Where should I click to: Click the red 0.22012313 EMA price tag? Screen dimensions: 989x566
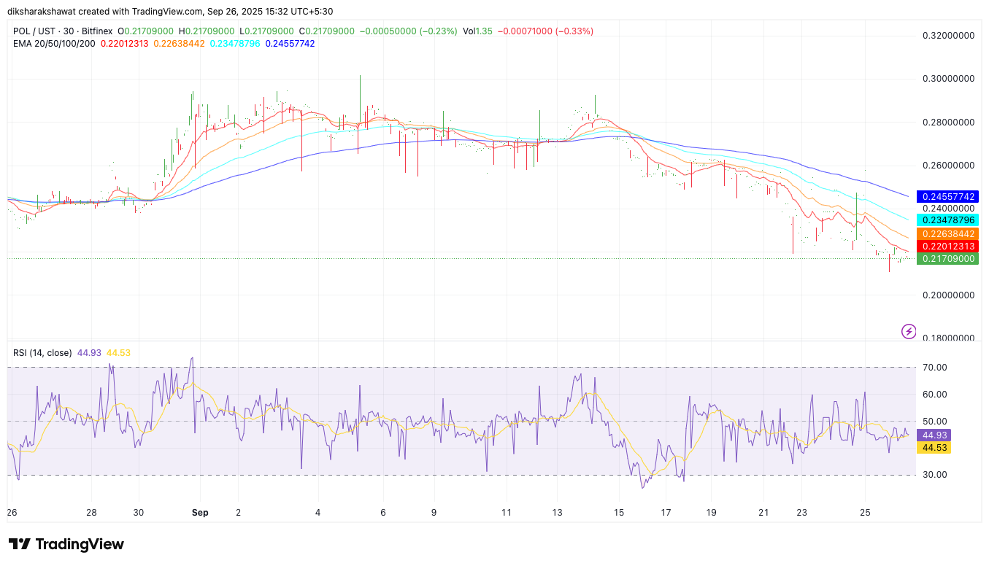click(949, 247)
